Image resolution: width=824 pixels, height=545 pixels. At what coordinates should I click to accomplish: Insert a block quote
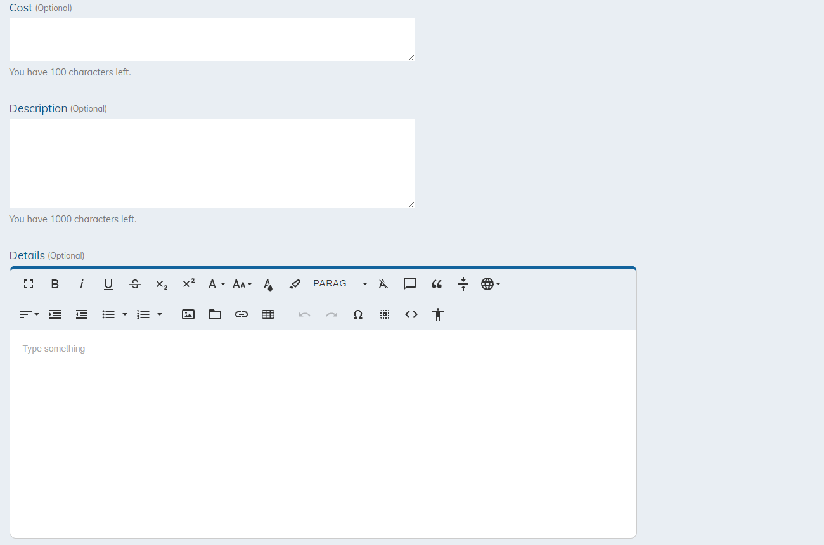pyautogui.click(x=437, y=284)
